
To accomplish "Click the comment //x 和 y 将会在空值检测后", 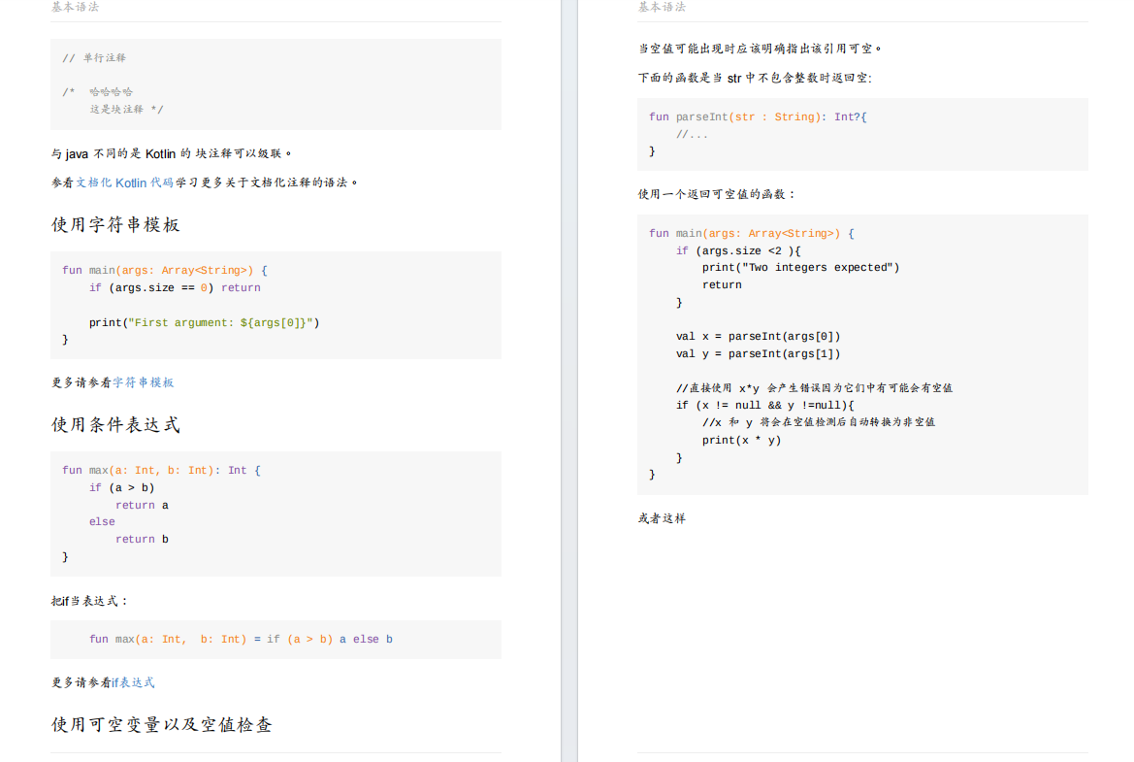I will coord(819,422).
